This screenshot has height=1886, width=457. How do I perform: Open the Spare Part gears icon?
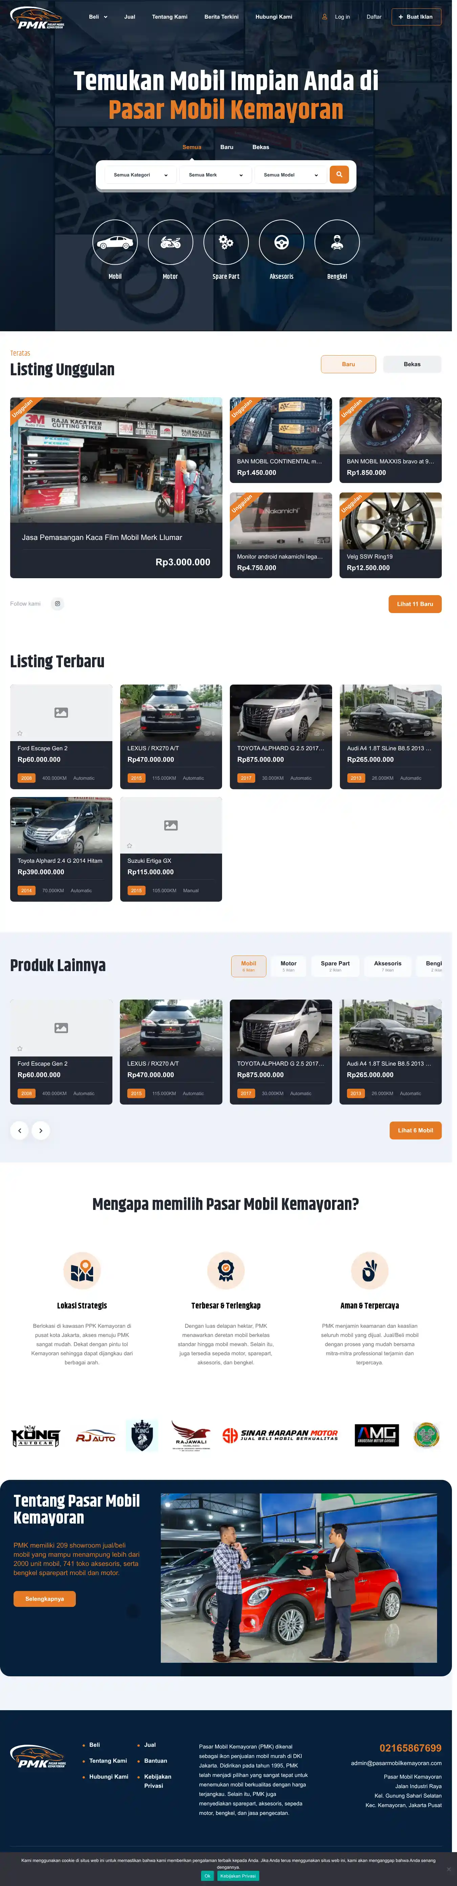226,242
